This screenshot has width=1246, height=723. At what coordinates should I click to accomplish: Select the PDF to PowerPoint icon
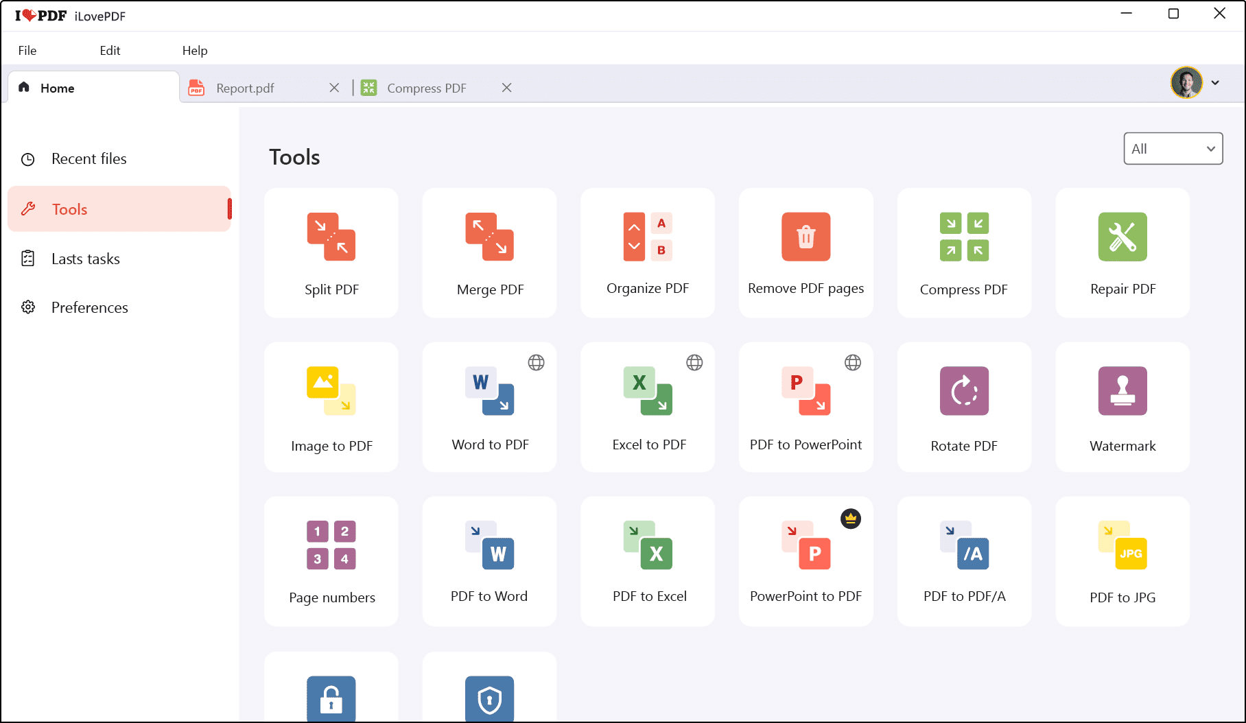[806, 391]
